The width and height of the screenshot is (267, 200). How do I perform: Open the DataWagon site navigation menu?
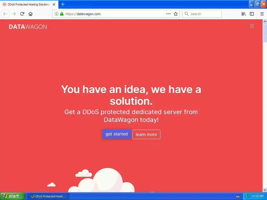tap(252, 26)
